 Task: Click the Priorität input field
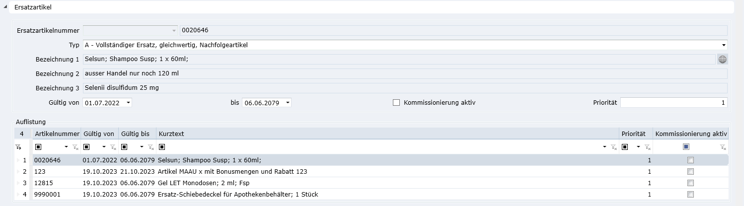pos(673,103)
